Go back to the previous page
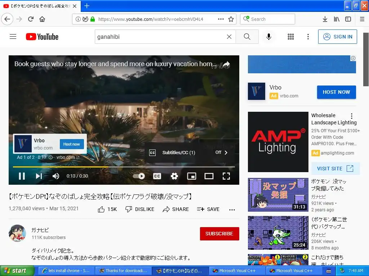 (x=7, y=19)
